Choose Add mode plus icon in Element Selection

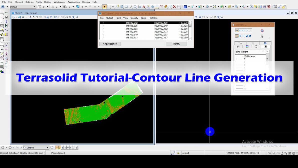(x=240, y=36)
